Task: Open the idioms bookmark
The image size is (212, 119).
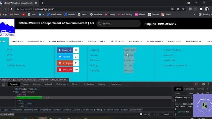Action: point(140,15)
